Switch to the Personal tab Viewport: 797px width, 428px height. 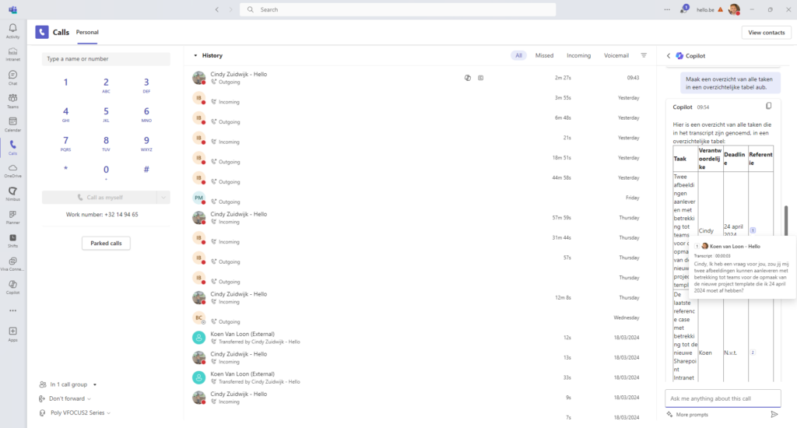click(x=87, y=32)
